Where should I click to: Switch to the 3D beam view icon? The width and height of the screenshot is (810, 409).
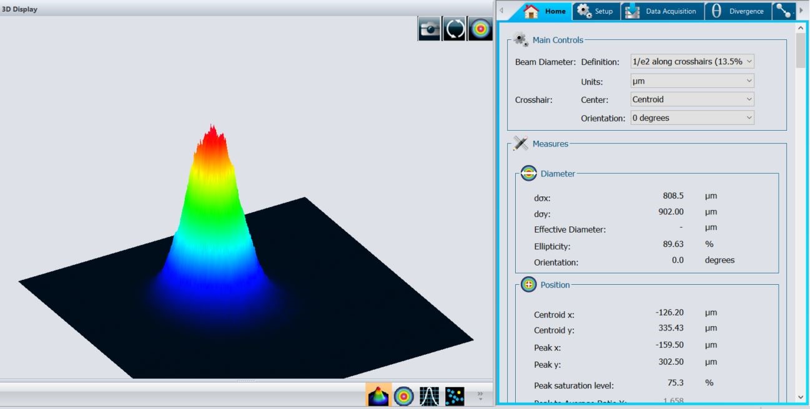(x=379, y=394)
